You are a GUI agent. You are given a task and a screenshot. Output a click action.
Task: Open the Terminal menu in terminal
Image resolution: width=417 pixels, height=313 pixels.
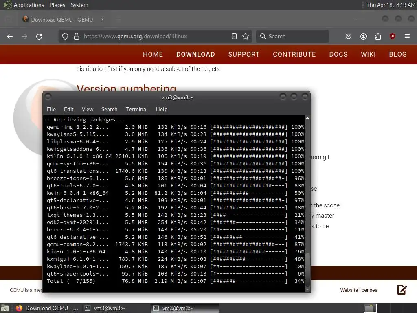[137, 109]
